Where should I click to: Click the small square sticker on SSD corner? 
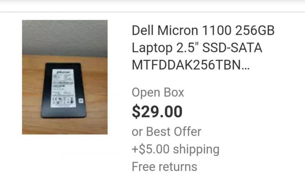(81, 101)
